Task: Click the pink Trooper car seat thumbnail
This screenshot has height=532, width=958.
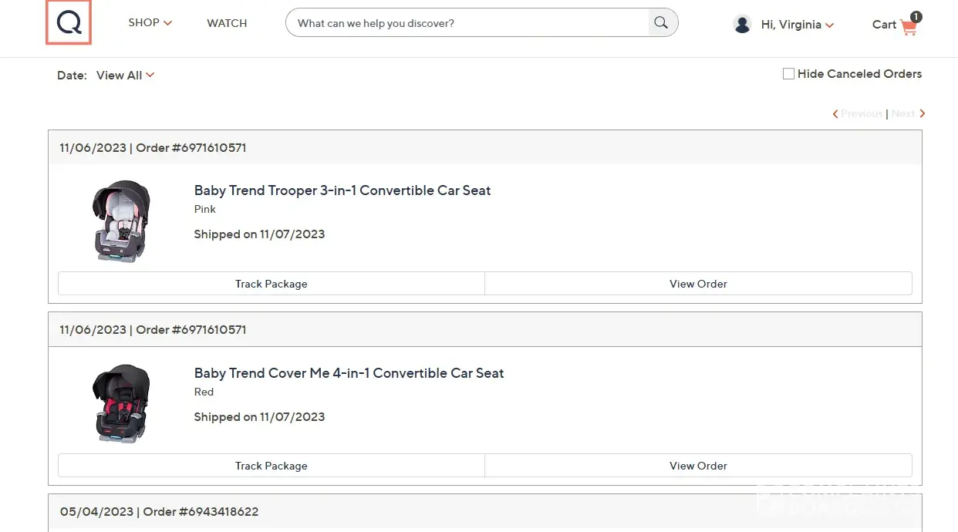Action: coord(121,221)
